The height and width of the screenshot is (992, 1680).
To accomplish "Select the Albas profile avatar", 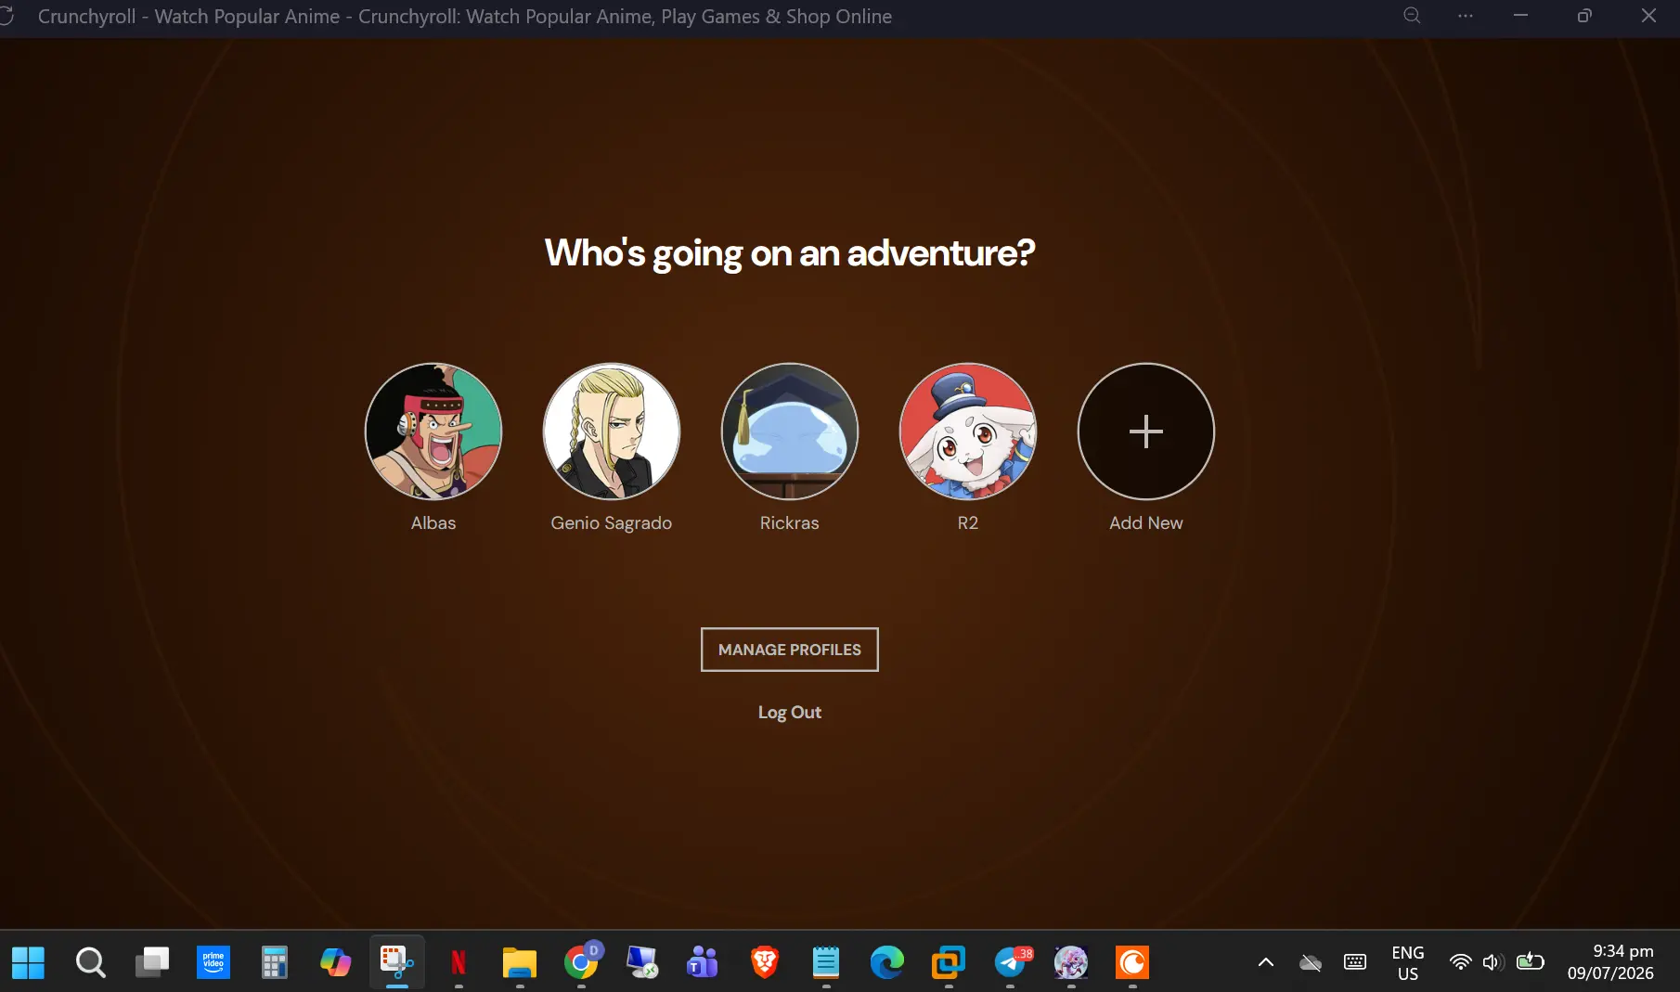I will point(433,432).
